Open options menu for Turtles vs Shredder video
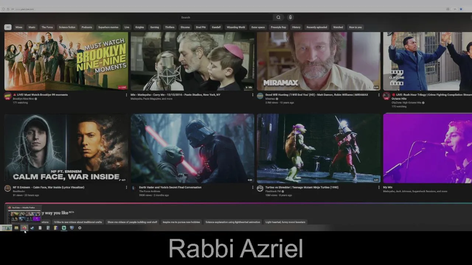The height and width of the screenshot is (265, 472). coord(379,187)
